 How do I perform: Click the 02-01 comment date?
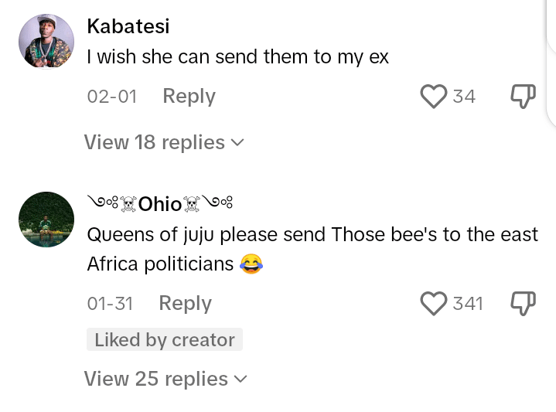pyautogui.click(x=112, y=97)
